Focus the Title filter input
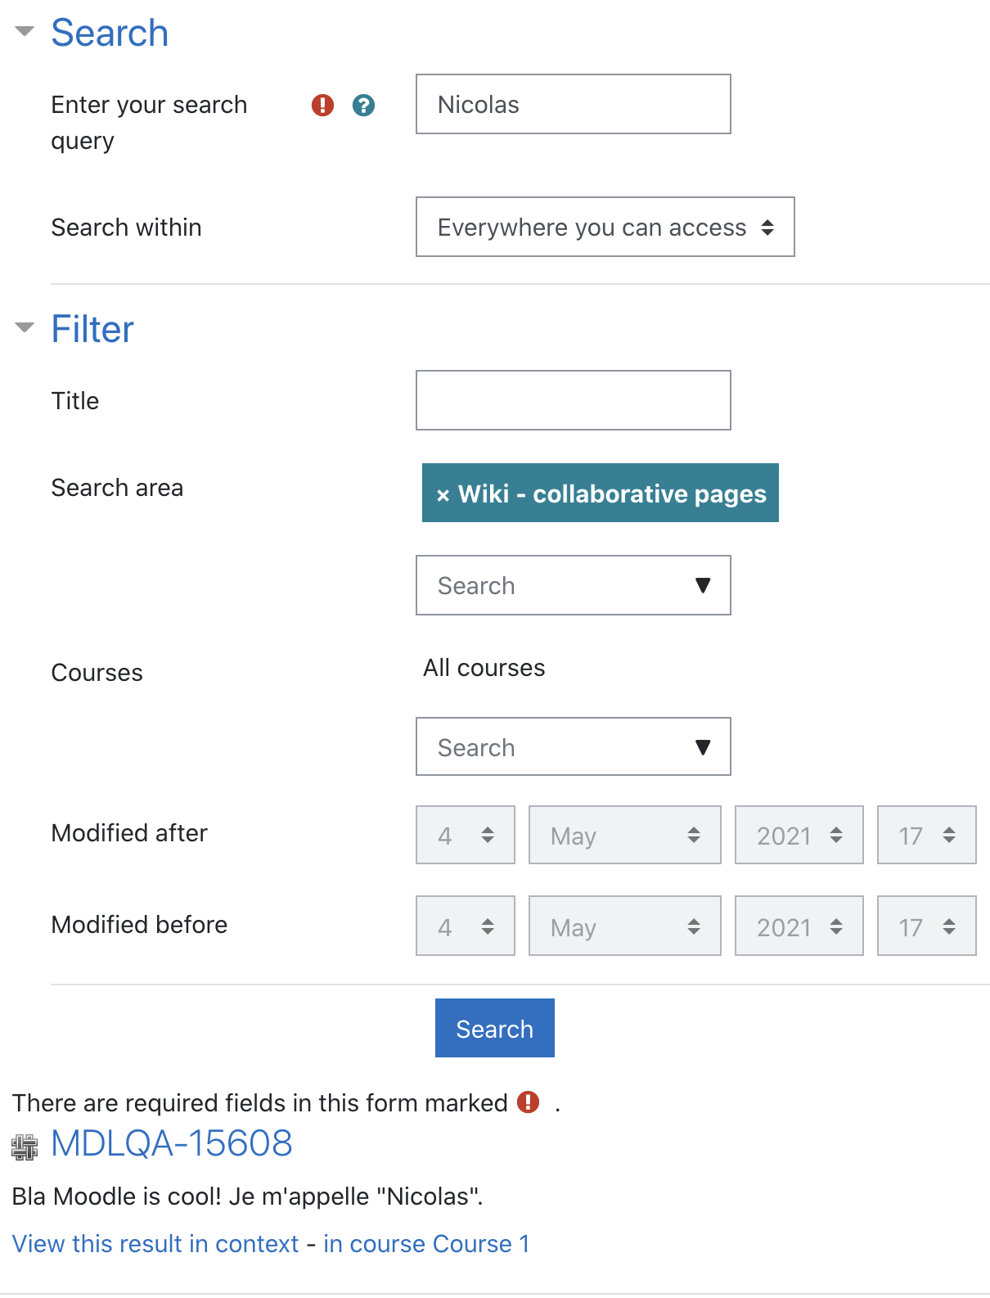This screenshot has height=1298, width=990. click(x=573, y=400)
